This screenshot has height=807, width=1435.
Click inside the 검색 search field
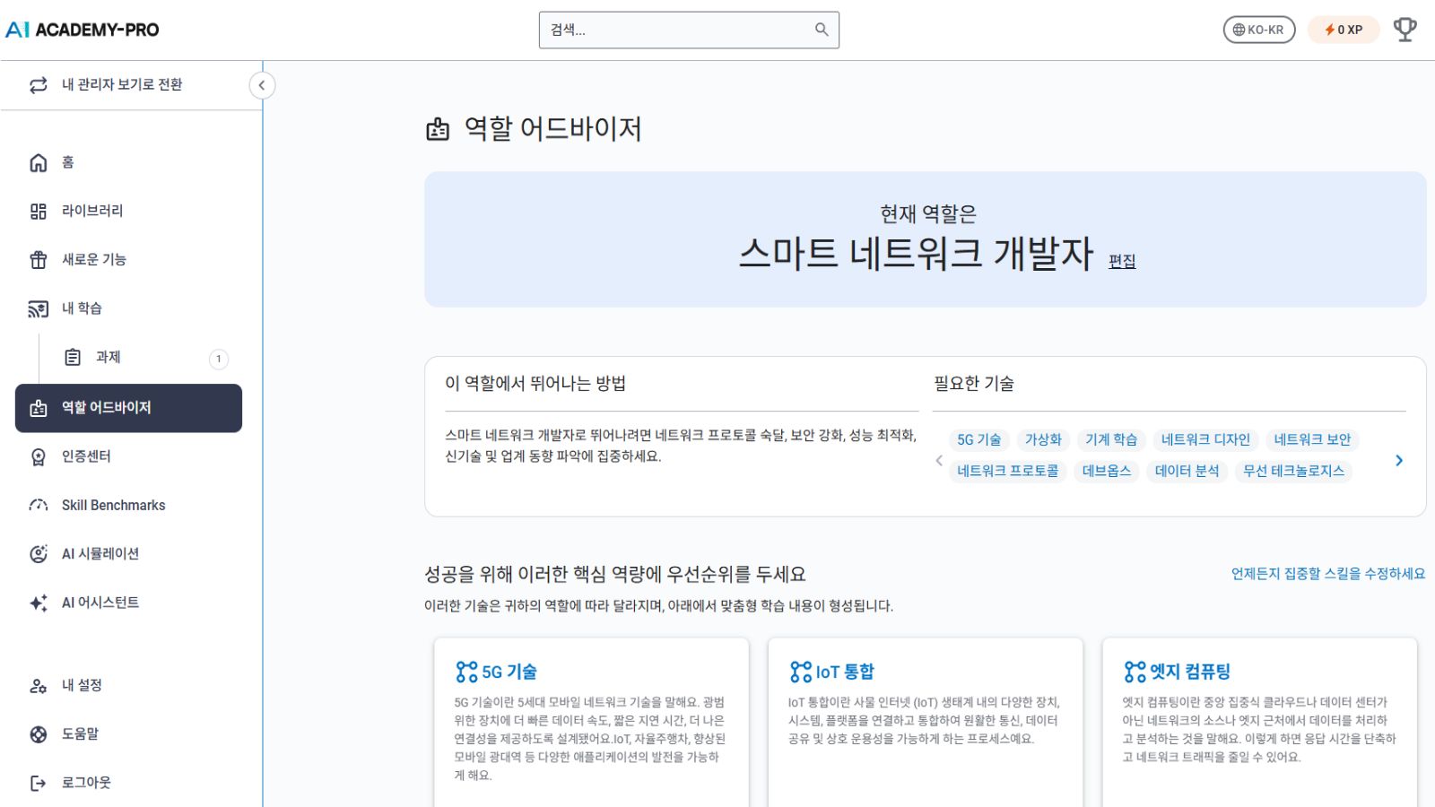click(x=689, y=30)
